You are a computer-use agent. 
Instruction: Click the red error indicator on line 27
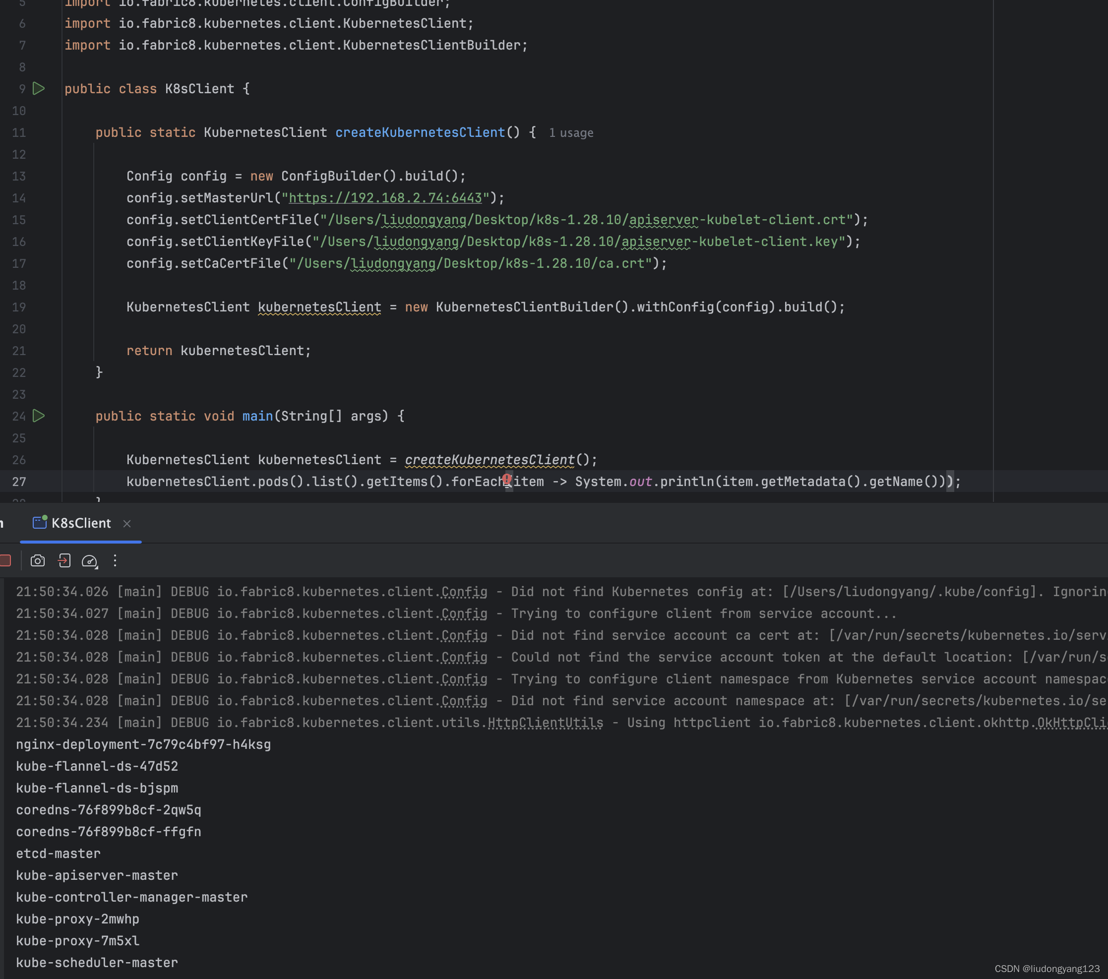pos(507,479)
